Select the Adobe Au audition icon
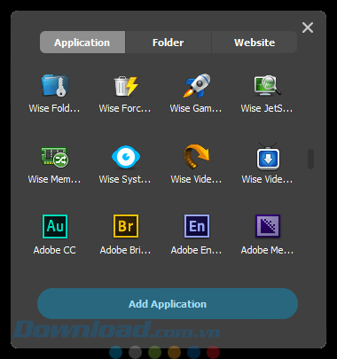Screen dimensions: 337x359 [x=55, y=226]
